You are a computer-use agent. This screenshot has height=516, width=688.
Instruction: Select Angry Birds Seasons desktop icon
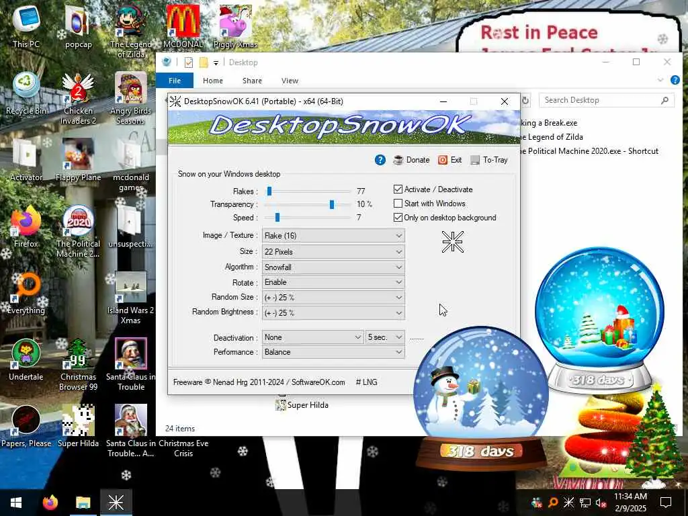click(130, 97)
